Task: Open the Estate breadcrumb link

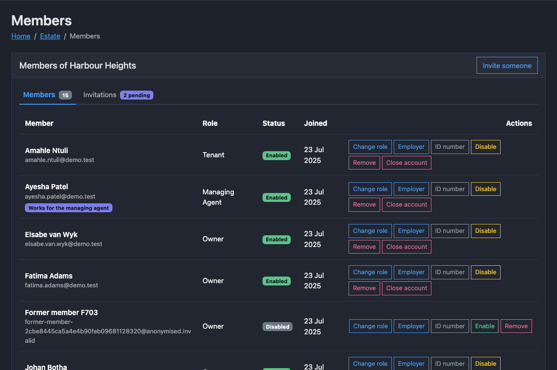Action: coord(50,36)
